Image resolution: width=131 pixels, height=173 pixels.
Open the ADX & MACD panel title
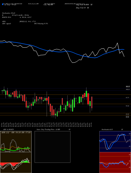[x=8, y=129]
